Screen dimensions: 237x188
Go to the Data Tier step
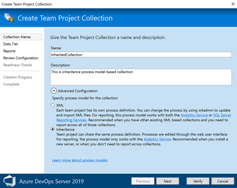pos(11,44)
